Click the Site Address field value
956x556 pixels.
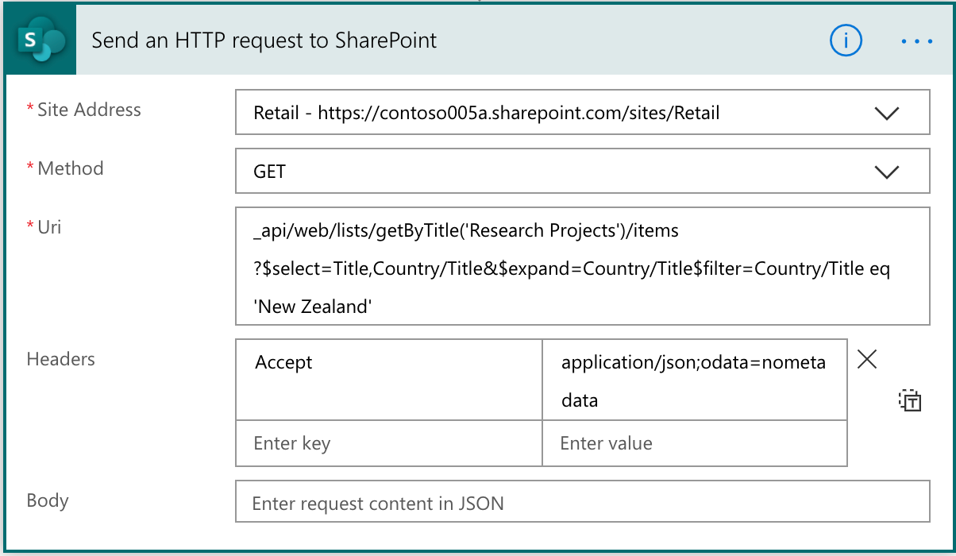point(487,113)
